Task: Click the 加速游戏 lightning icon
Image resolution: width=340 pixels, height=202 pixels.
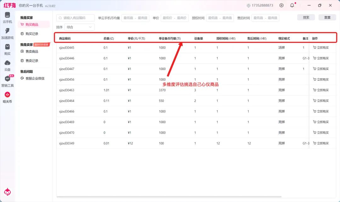Action: 7,31
